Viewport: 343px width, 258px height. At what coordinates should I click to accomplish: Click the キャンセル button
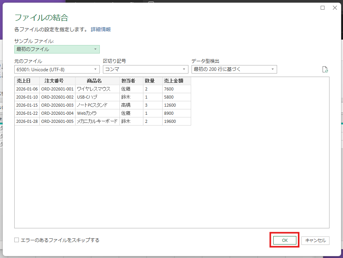pos(315,240)
